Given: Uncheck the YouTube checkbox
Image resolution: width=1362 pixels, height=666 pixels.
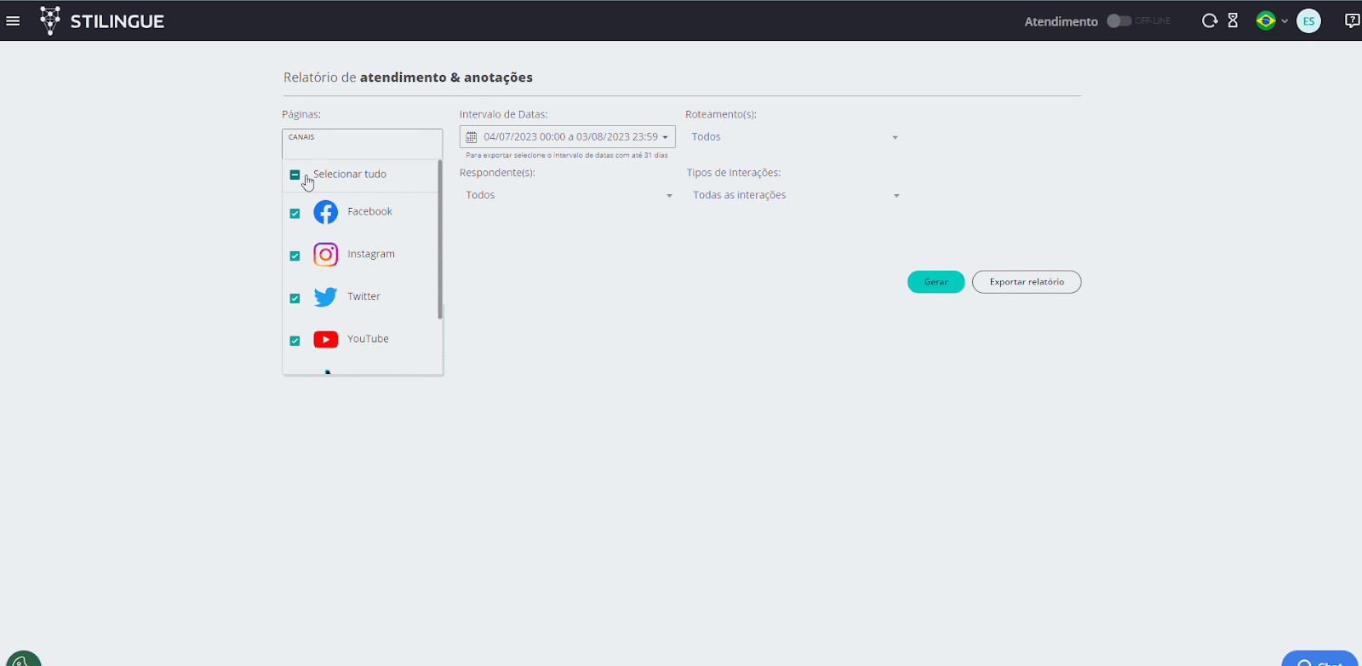Looking at the screenshot, I should (295, 341).
